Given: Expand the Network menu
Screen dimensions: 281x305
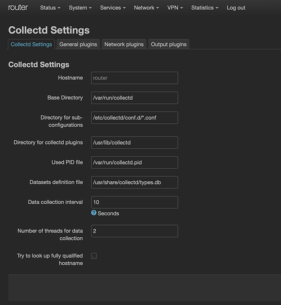Looking at the screenshot, I should pos(146,8).
